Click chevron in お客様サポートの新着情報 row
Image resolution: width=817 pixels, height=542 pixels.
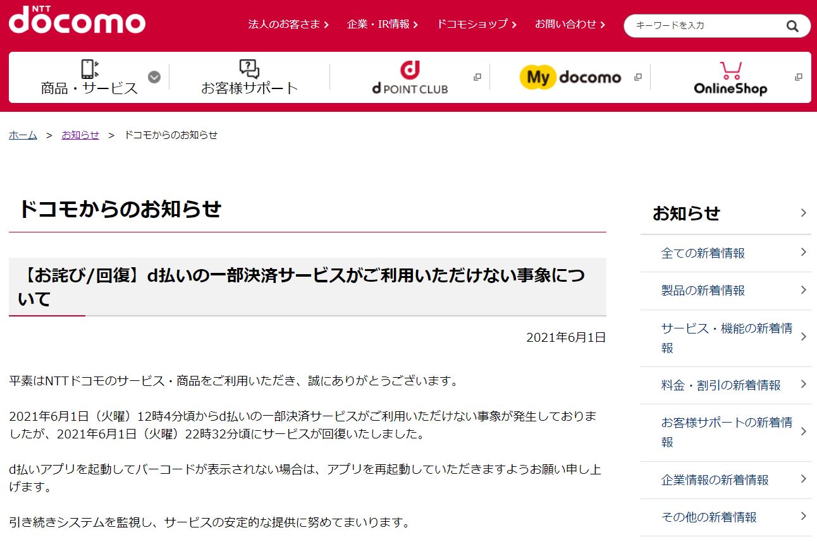[x=804, y=431]
